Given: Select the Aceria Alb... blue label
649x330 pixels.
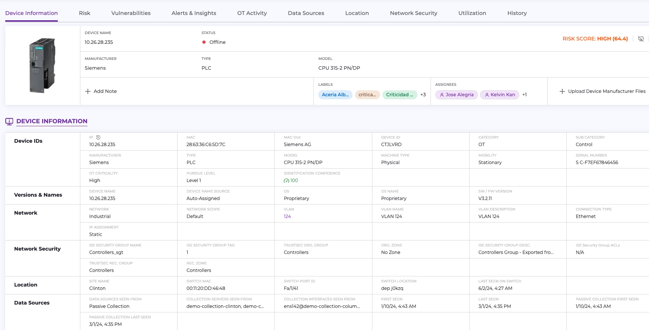Looking at the screenshot, I should [335, 95].
